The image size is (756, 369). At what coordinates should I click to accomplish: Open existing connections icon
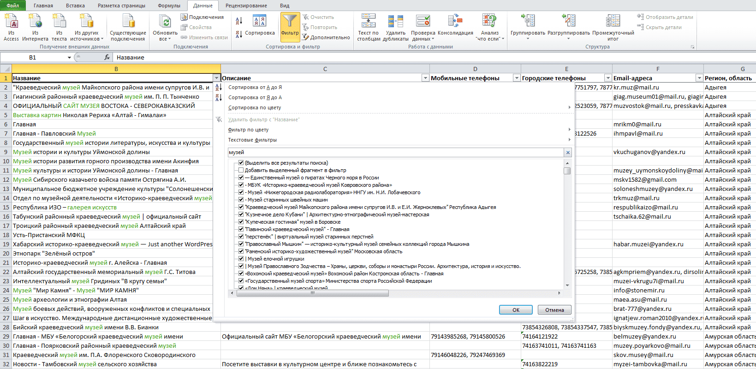pyautogui.click(x=128, y=27)
